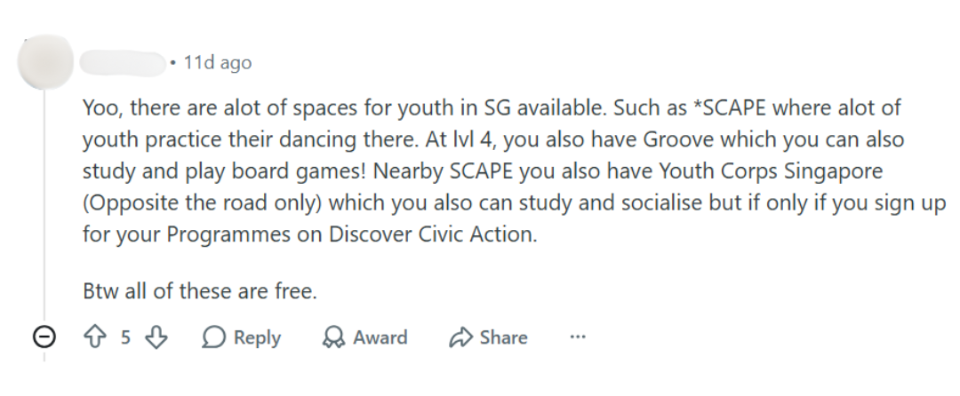
Task: Click the Award button label
Action: pos(380,337)
